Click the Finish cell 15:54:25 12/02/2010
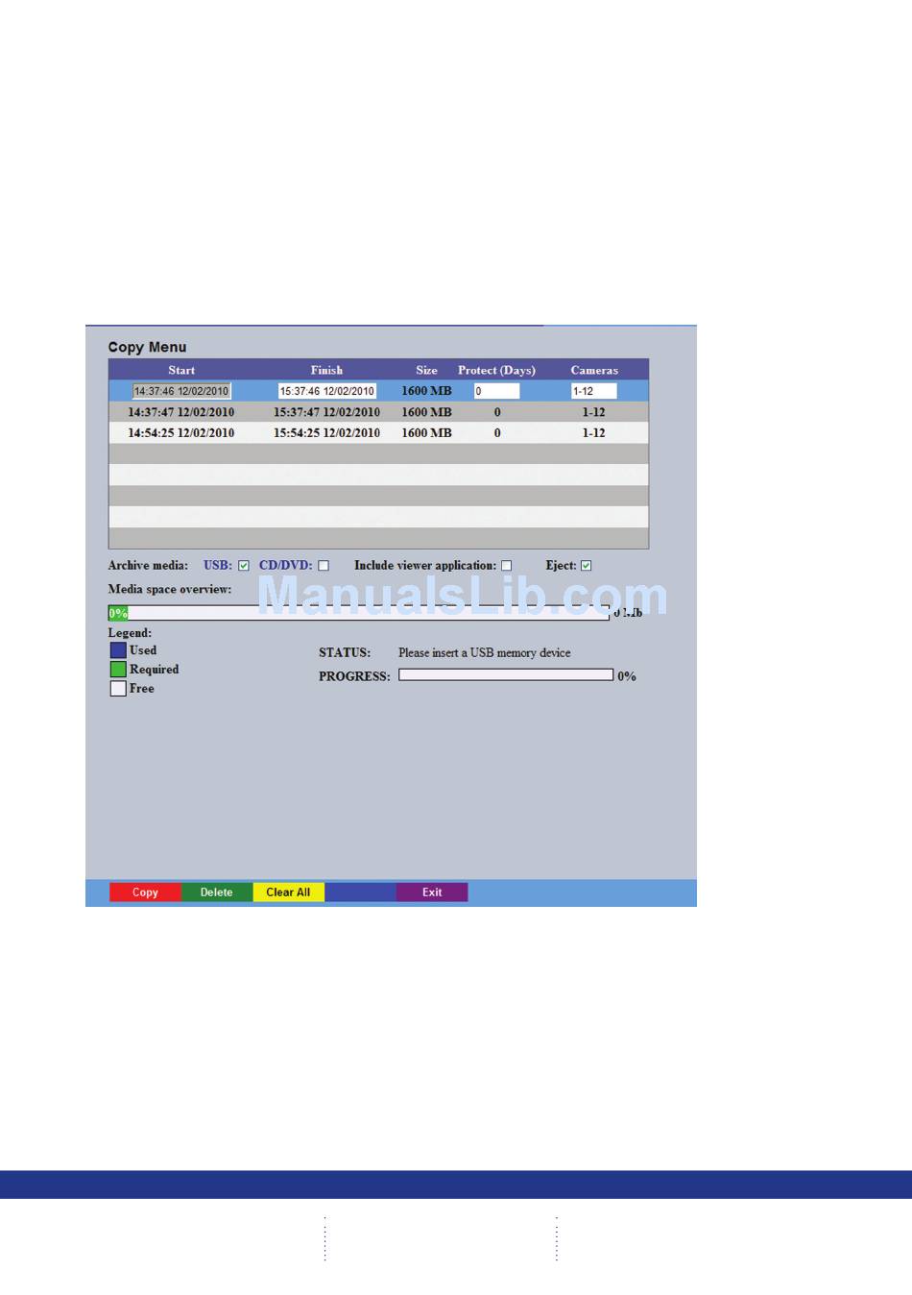Viewport: 912px width, 1295px height. click(326, 433)
